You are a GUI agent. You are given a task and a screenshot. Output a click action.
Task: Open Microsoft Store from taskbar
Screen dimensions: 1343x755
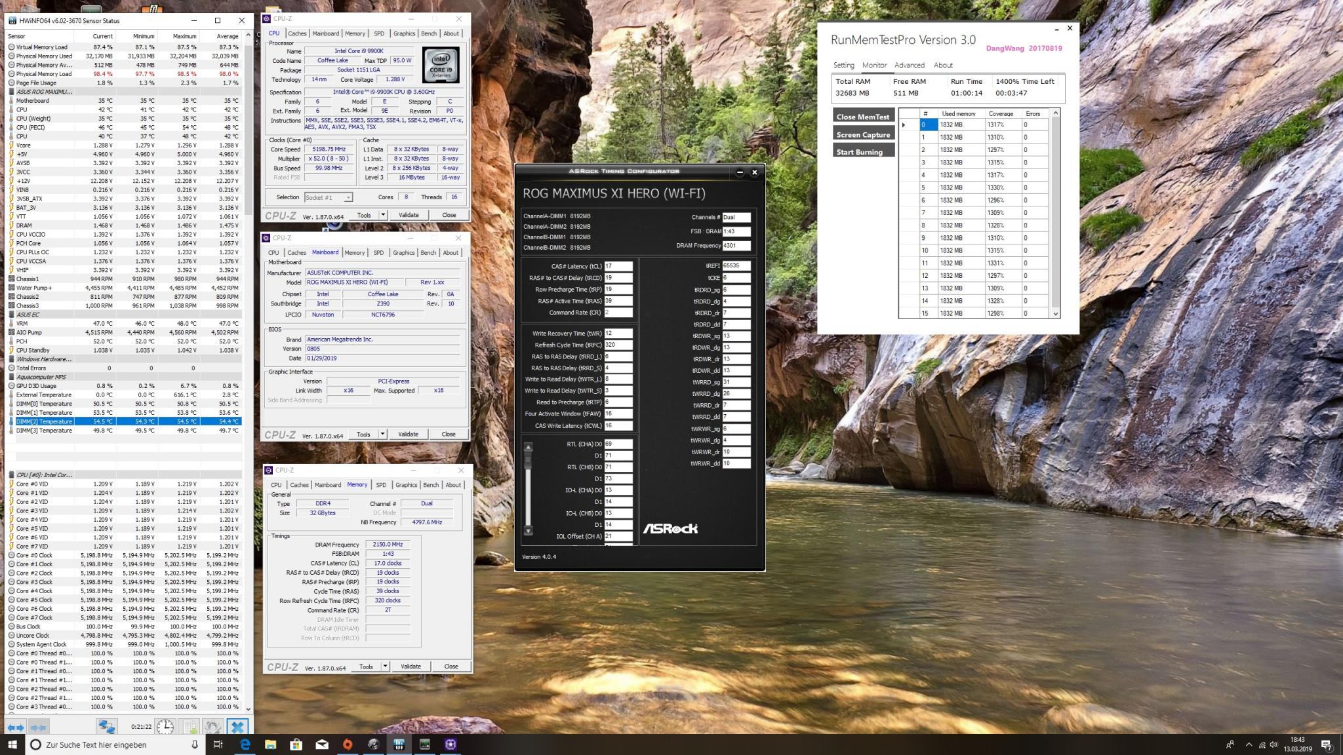click(x=296, y=745)
